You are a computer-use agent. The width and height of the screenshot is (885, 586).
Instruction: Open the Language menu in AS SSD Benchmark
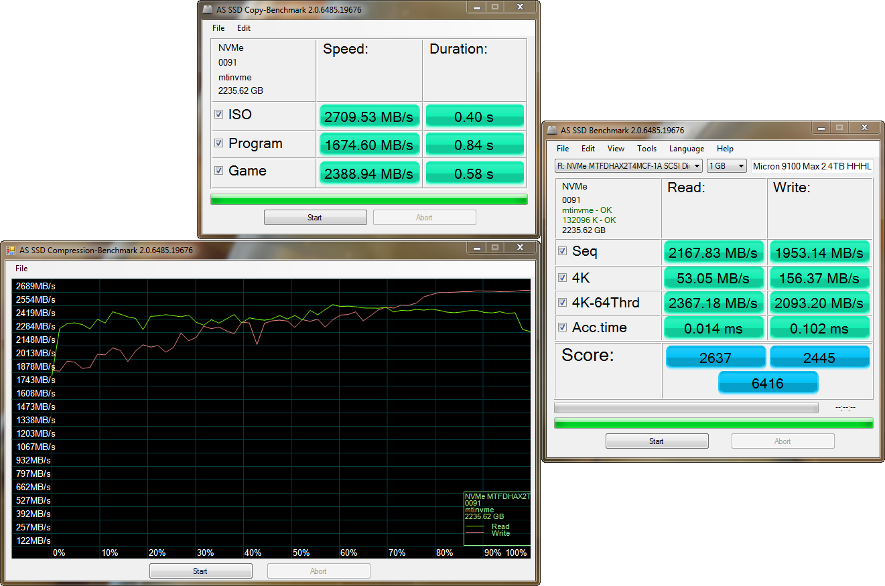687,149
